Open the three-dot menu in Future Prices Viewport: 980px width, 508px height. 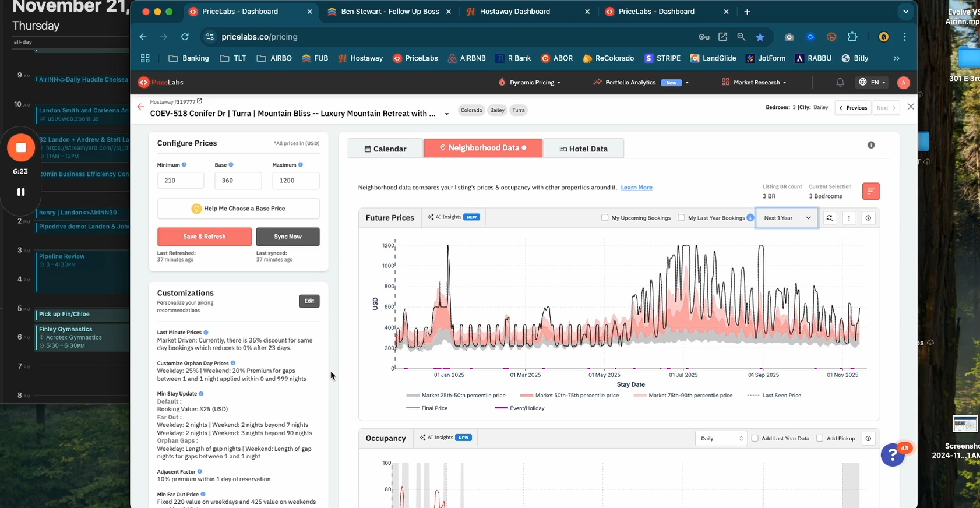tap(849, 218)
